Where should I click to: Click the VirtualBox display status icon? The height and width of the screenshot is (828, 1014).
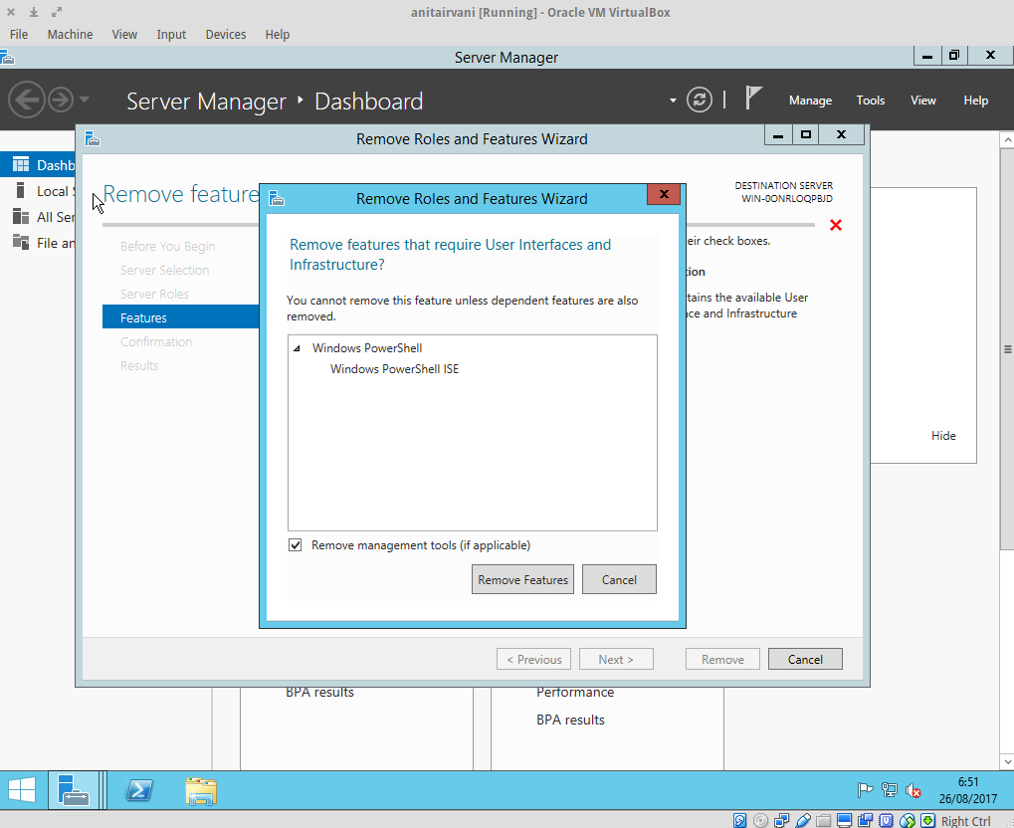(x=844, y=820)
